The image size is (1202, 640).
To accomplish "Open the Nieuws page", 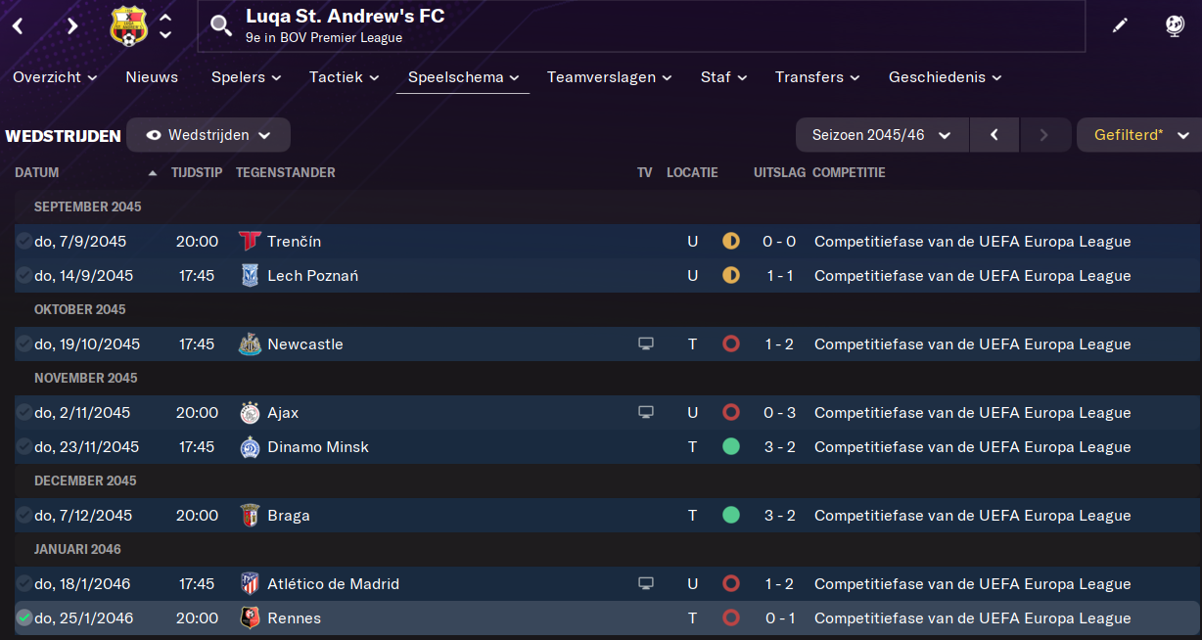I will point(152,77).
